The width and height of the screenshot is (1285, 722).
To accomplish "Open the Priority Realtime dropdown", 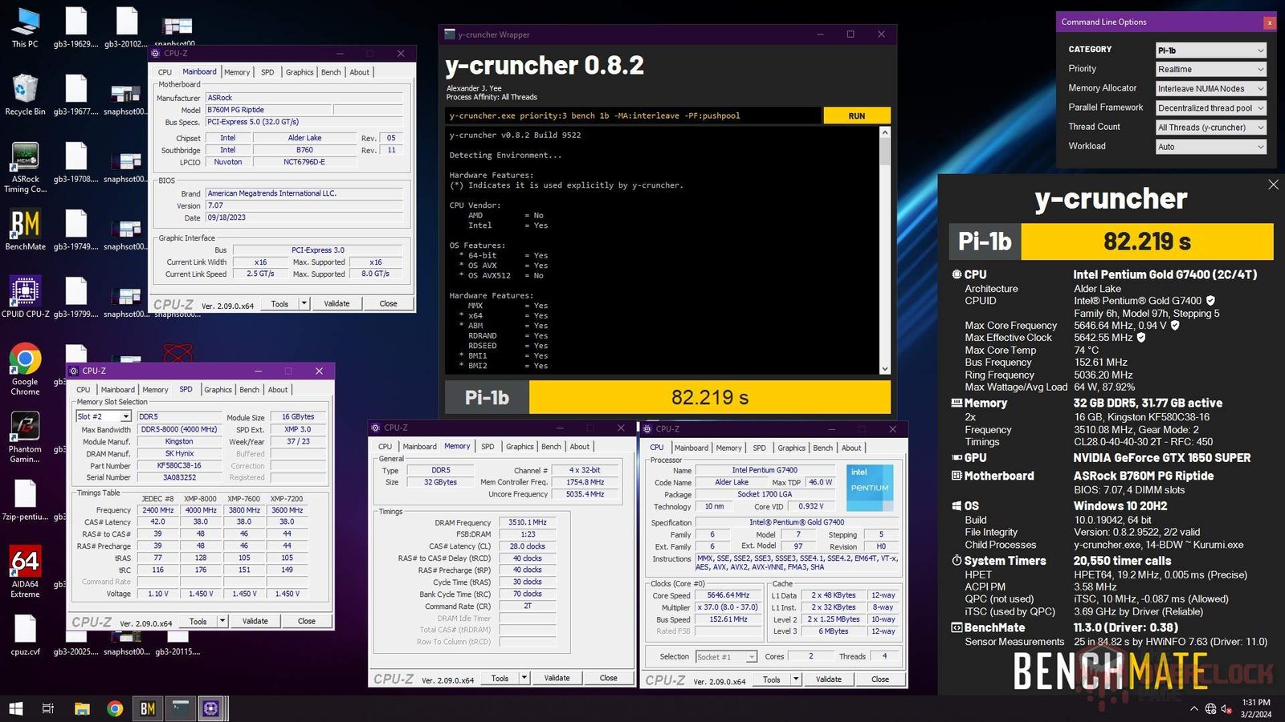I will [1210, 70].
